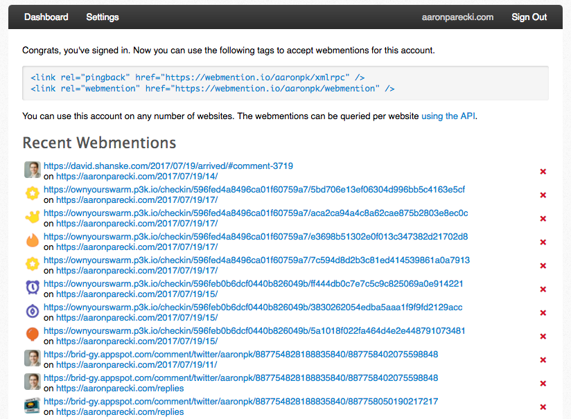The width and height of the screenshot is (571, 419).
Task: Click the yellow waving hand icon for the aca2ca94 checkin
Action: pyautogui.click(x=33, y=217)
